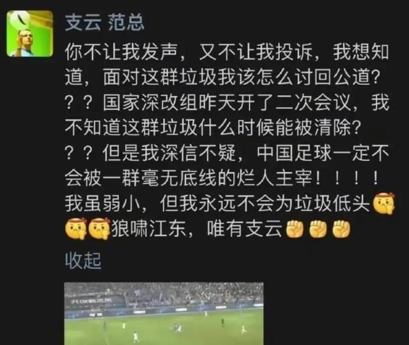This screenshot has width=409, height=345.
Task: Click the phrase 中国足球一定不 in the post
Action: (x=323, y=153)
